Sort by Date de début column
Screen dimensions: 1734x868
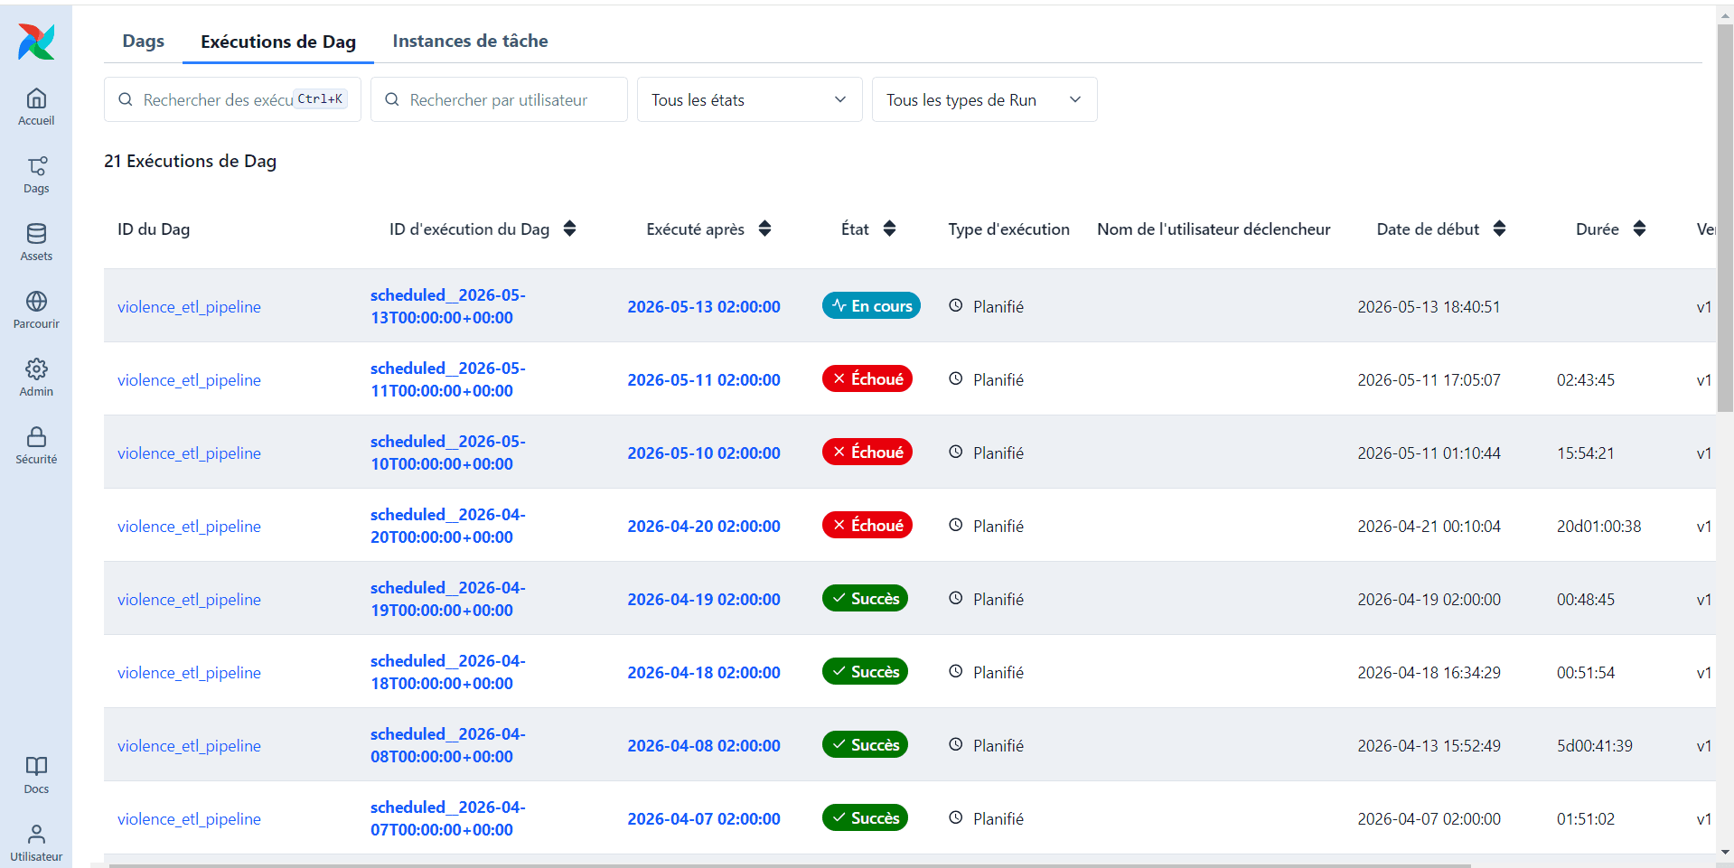[1499, 229]
